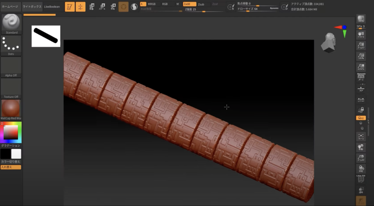Screen dimensions: 374x206
Task: Select the Rotate (回転) transform tool in top bar
Action: (x=113, y=7)
